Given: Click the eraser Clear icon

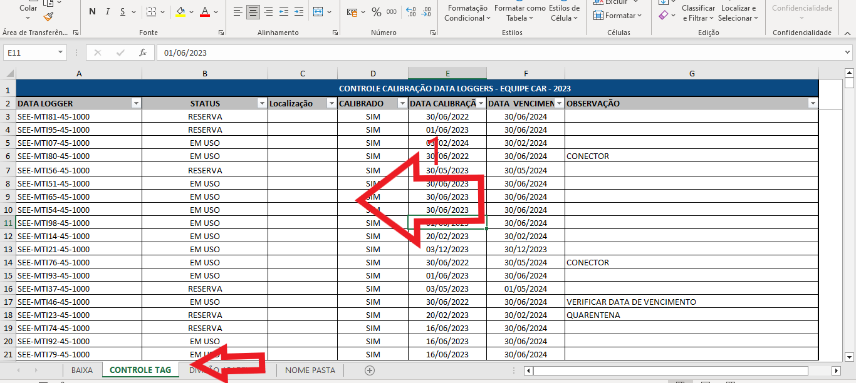Looking at the screenshot, I should tap(664, 15).
